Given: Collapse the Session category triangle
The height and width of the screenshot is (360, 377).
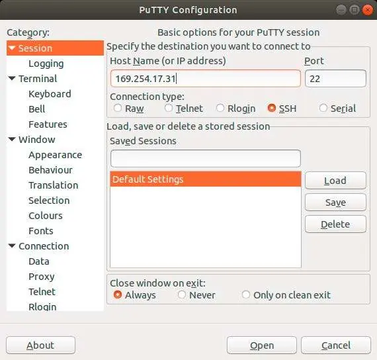Looking at the screenshot, I should click(x=12, y=48).
